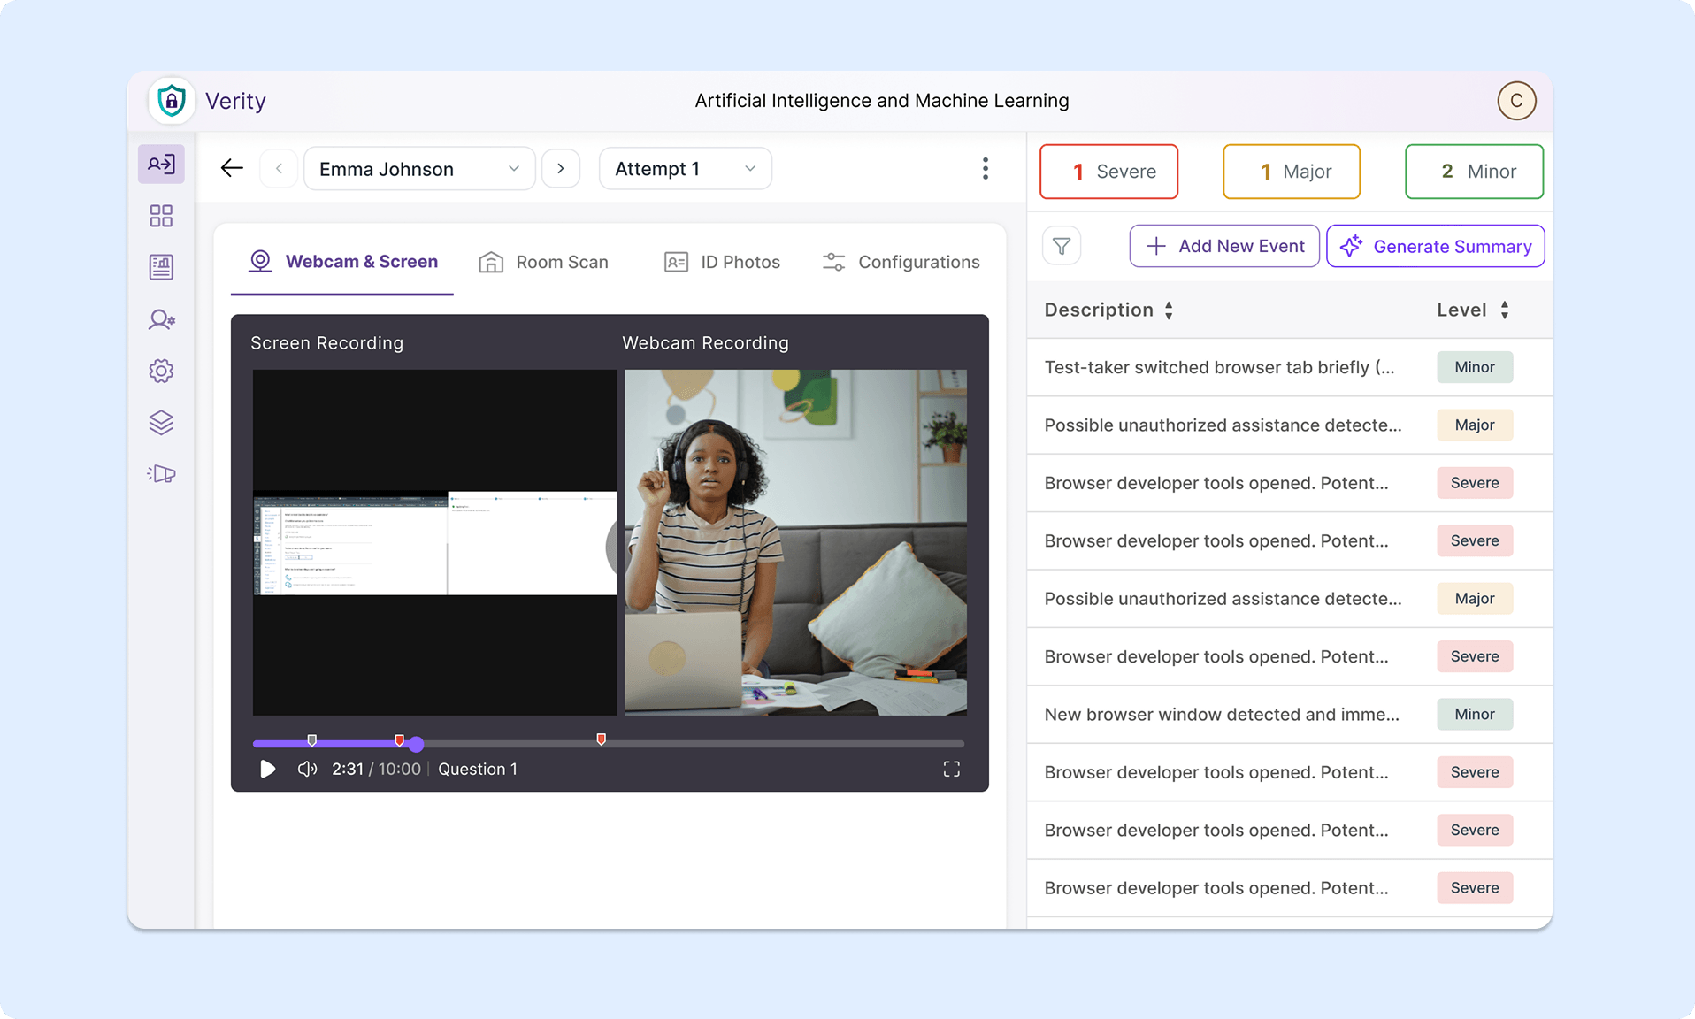
Task: Click the Verity shield logo
Action: coord(172,101)
